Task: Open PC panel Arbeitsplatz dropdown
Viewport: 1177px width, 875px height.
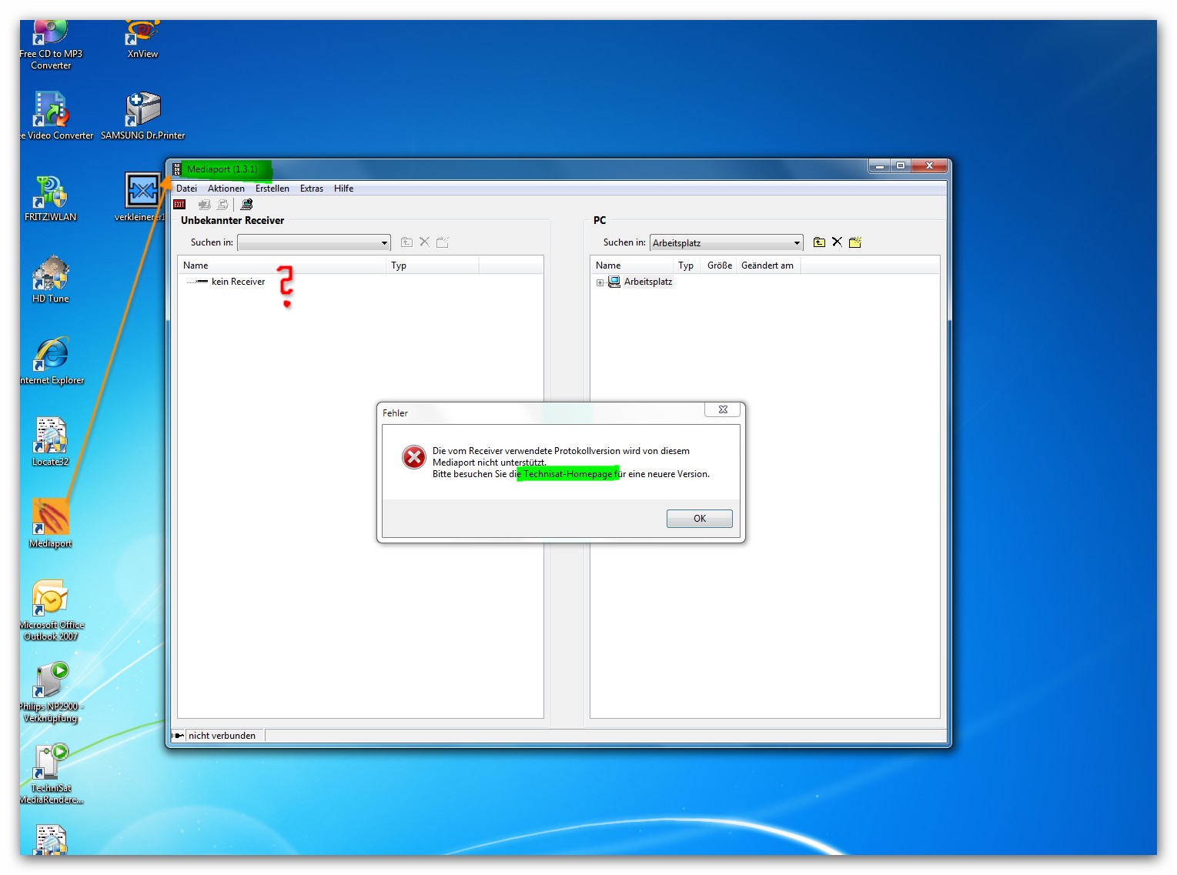Action: (x=727, y=242)
